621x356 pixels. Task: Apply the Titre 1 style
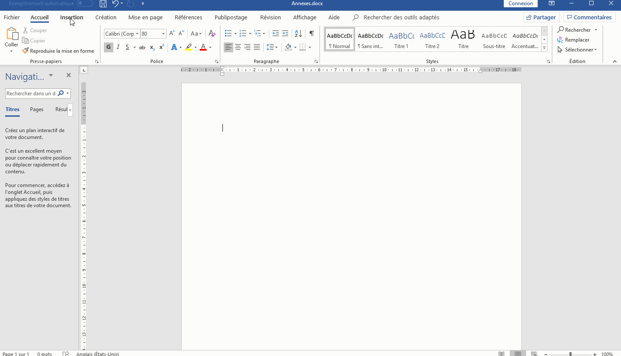tap(401, 39)
